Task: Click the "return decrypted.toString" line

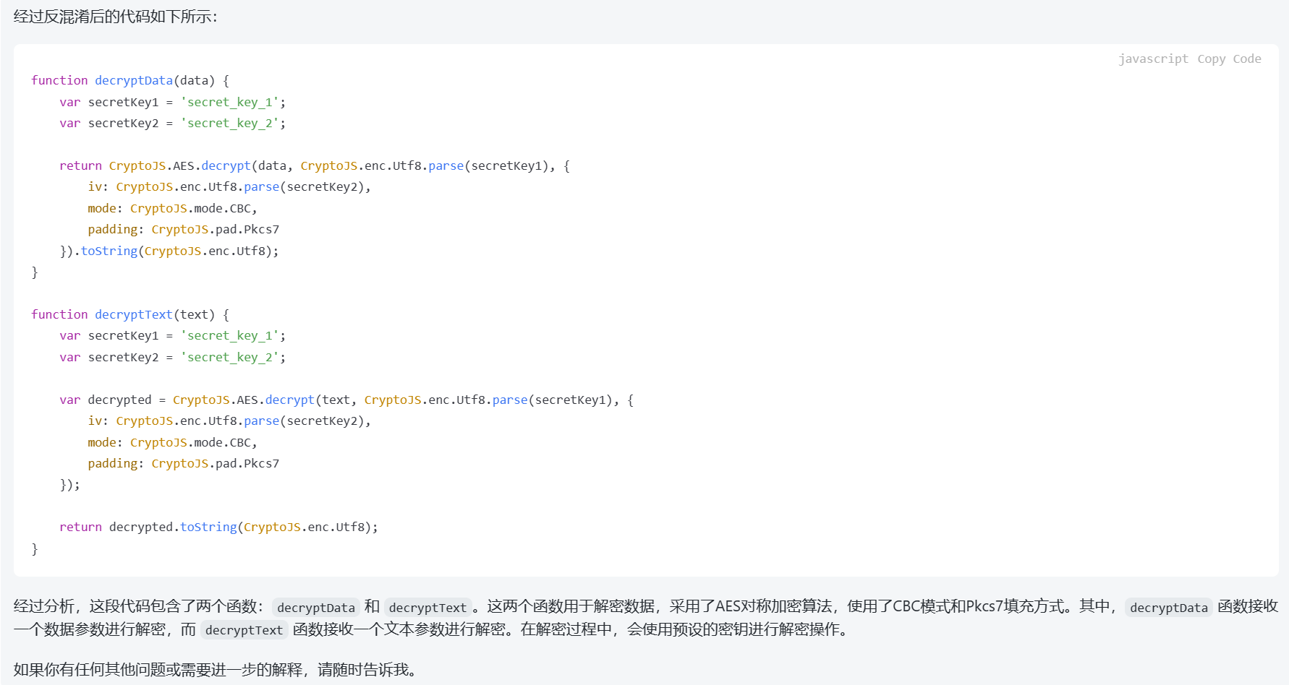Action: [x=218, y=527]
